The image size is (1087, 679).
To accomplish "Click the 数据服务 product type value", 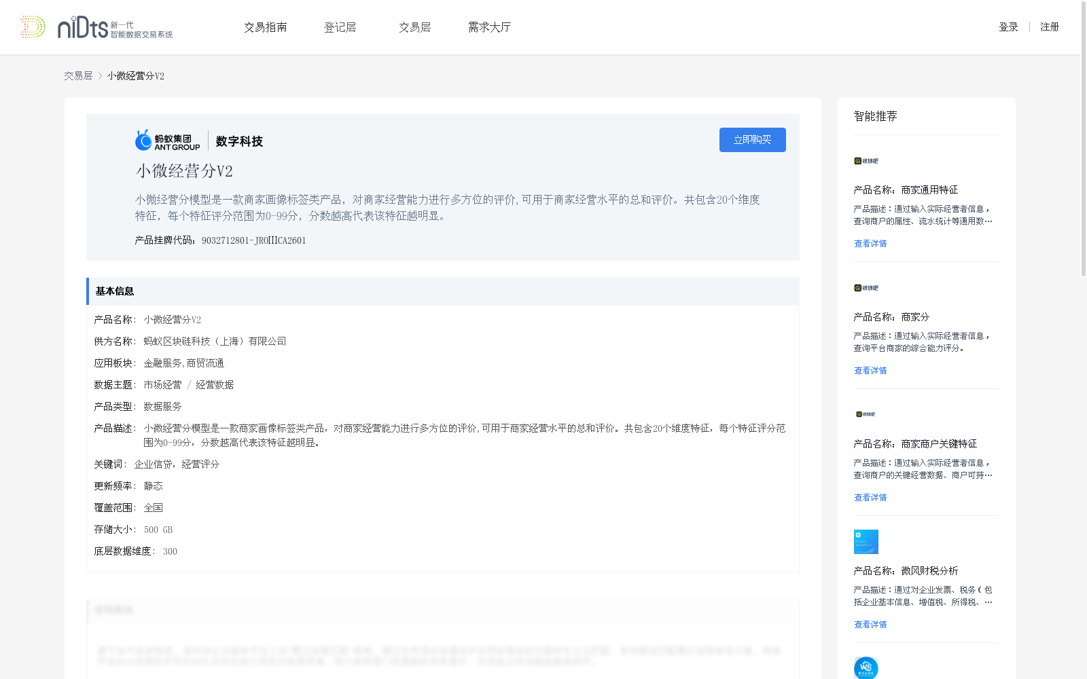I will pos(162,407).
